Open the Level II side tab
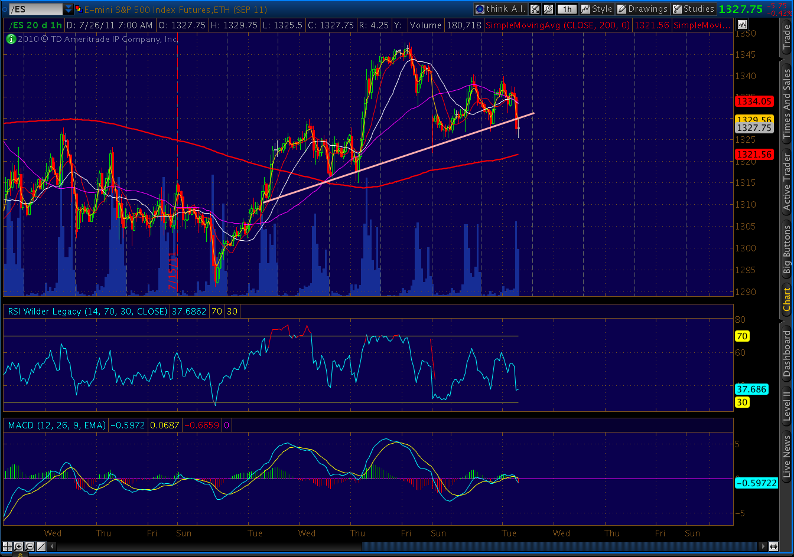This screenshot has height=557, width=794. click(786, 405)
